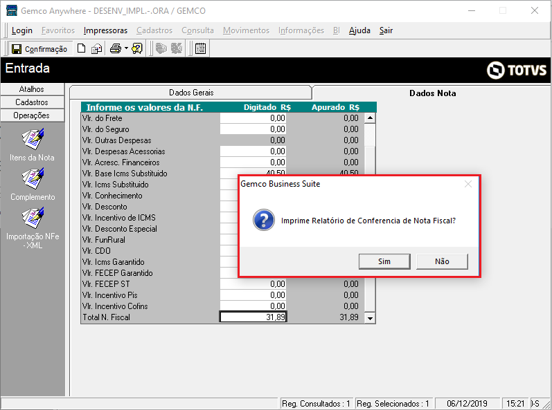Open Importação NFe - XML shortcut
Image resolution: width=552 pixels, height=410 pixels.
pyautogui.click(x=33, y=228)
